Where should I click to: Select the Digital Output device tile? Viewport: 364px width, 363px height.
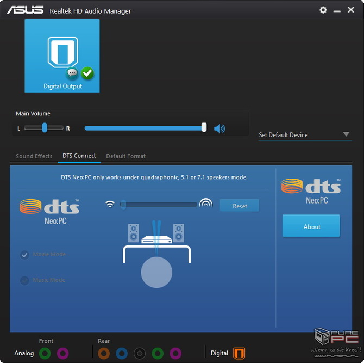pyautogui.click(x=62, y=56)
